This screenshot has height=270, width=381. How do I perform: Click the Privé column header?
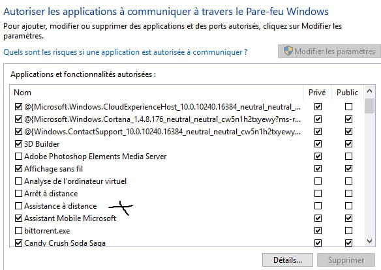coord(317,92)
